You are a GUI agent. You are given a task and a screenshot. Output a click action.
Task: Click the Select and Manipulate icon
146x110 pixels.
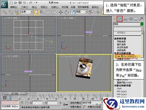point(98,13)
